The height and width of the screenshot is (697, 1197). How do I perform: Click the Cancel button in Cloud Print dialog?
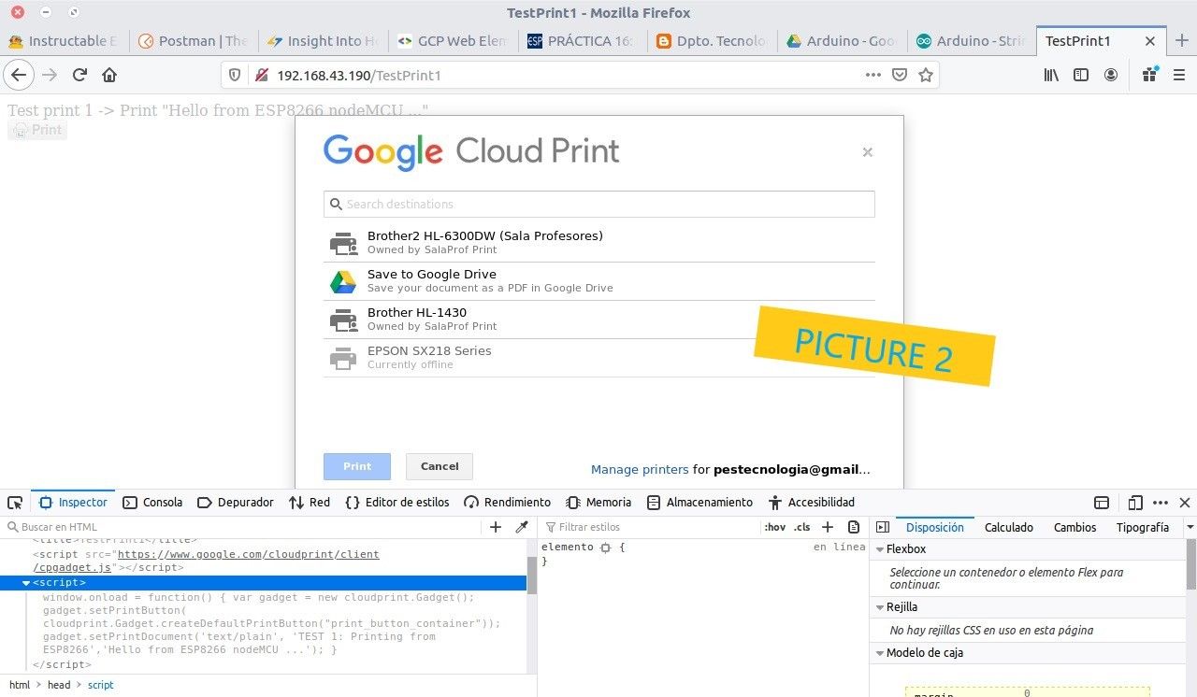(440, 466)
